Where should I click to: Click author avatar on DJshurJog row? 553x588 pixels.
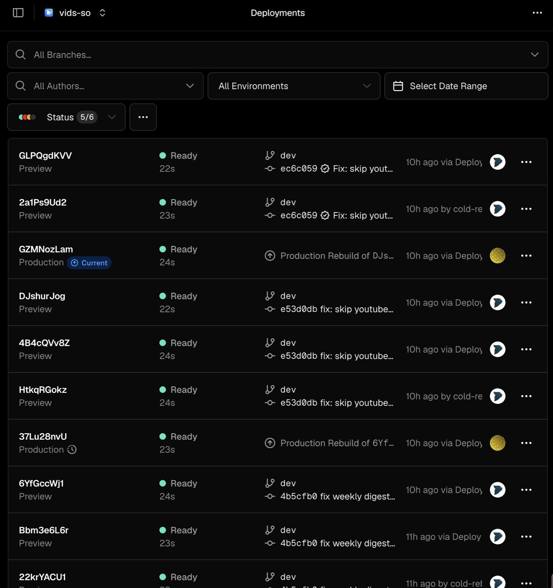pyautogui.click(x=497, y=302)
